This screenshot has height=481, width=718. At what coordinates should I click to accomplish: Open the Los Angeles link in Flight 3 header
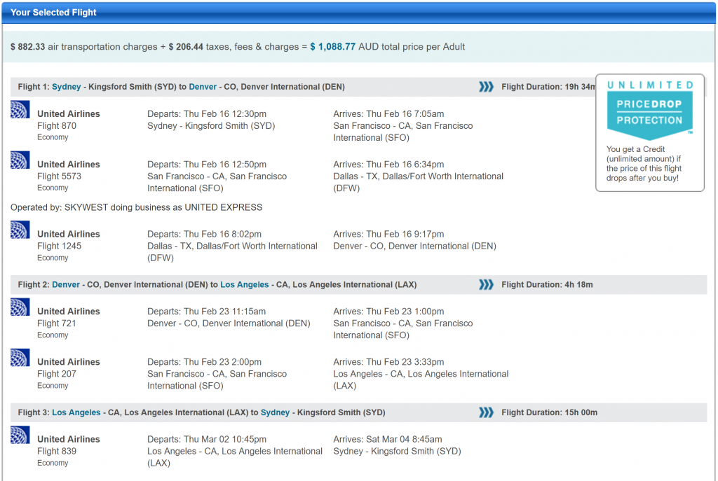[x=76, y=412]
